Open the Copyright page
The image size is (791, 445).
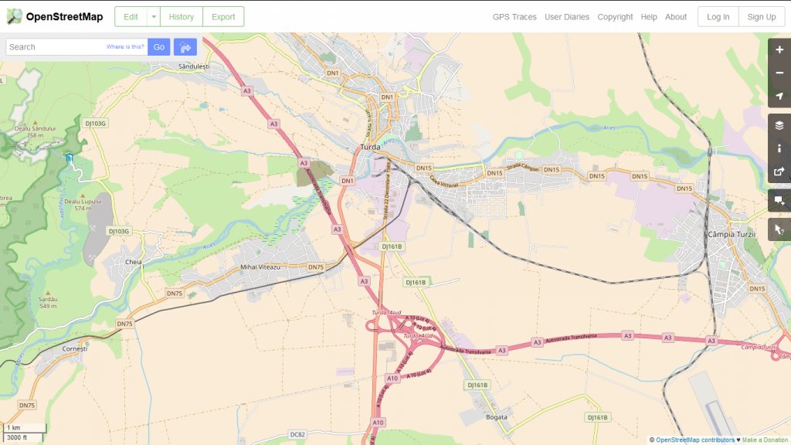tap(615, 17)
